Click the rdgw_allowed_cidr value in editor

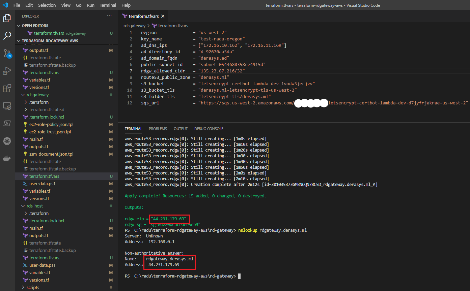pos(221,71)
